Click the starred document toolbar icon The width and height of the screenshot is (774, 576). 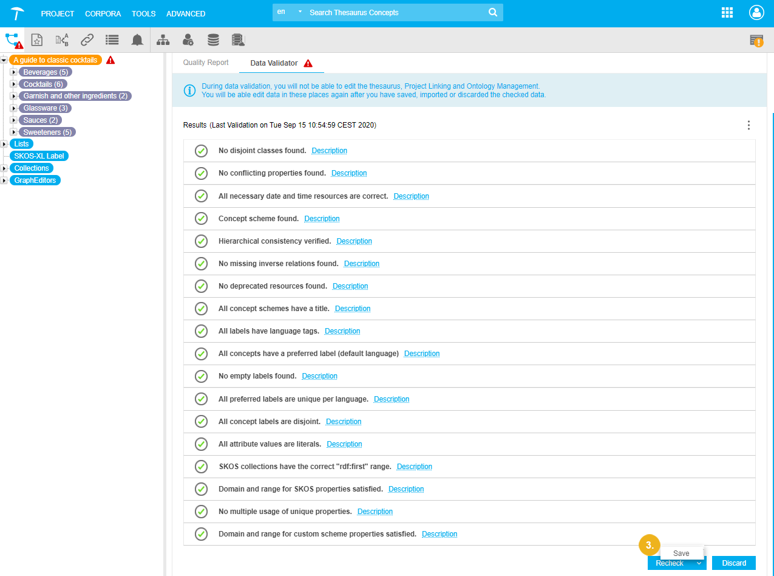coord(37,40)
